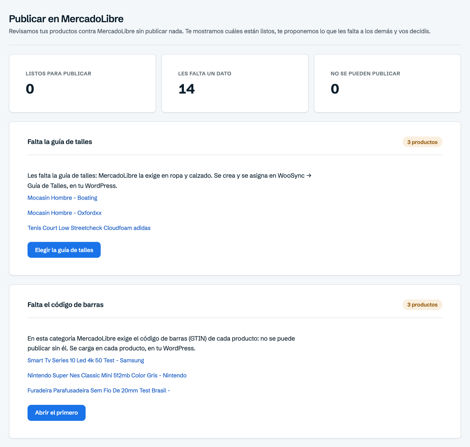Click the 'Listos para publicar' summary card
The image size is (470, 447).
[x=83, y=83]
